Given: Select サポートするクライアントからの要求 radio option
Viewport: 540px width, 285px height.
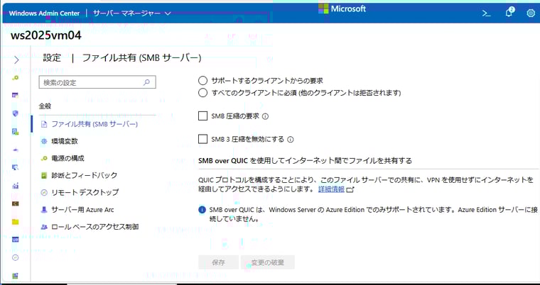Looking at the screenshot, I should click(202, 81).
